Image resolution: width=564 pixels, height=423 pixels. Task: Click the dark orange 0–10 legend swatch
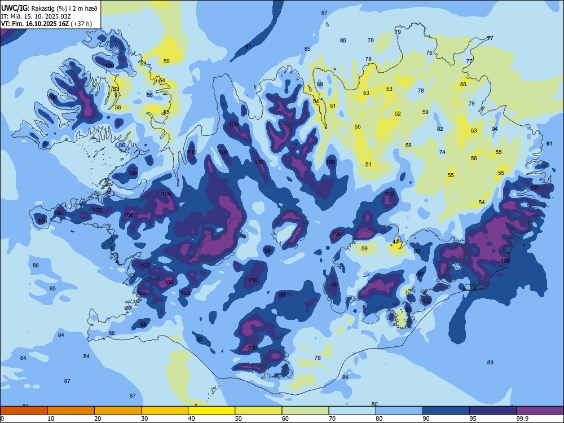pyautogui.click(x=24, y=411)
